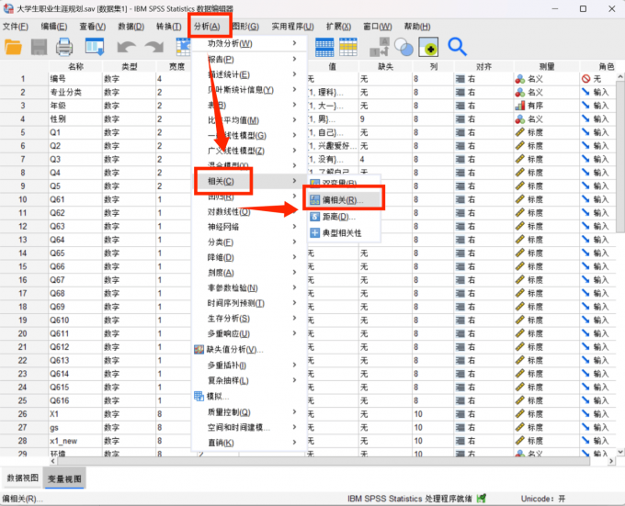Choose the 刻度(A) menu entry
The width and height of the screenshot is (625, 506).
(247, 273)
